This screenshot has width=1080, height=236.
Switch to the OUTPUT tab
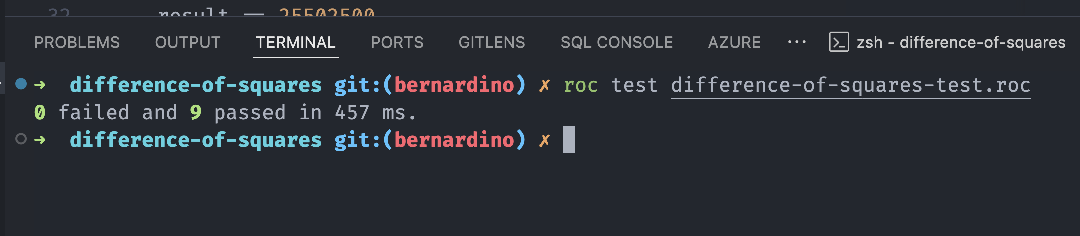click(188, 43)
